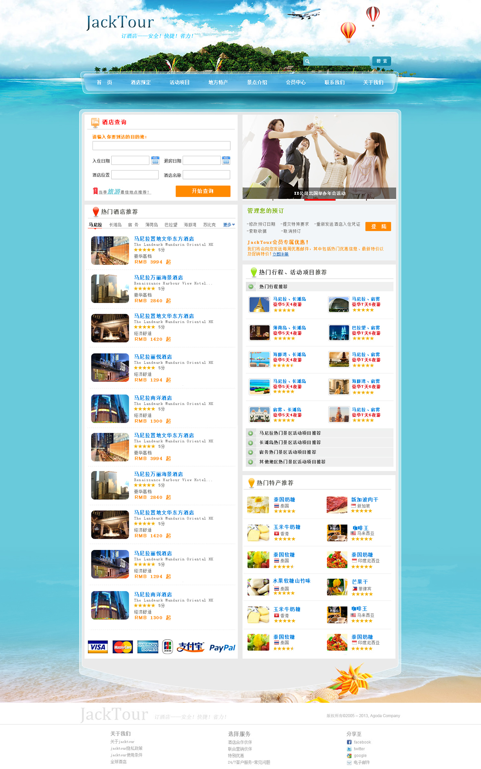
Task: Click the 电子邮件 envelope icon in footer
Action: click(x=349, y=762)
